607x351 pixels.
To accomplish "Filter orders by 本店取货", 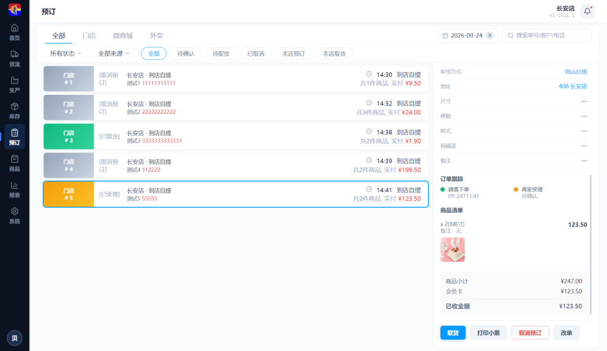I will tap(334, 53).
